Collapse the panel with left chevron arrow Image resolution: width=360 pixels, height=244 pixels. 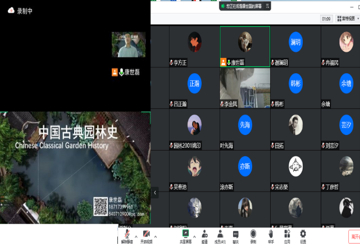155,192
